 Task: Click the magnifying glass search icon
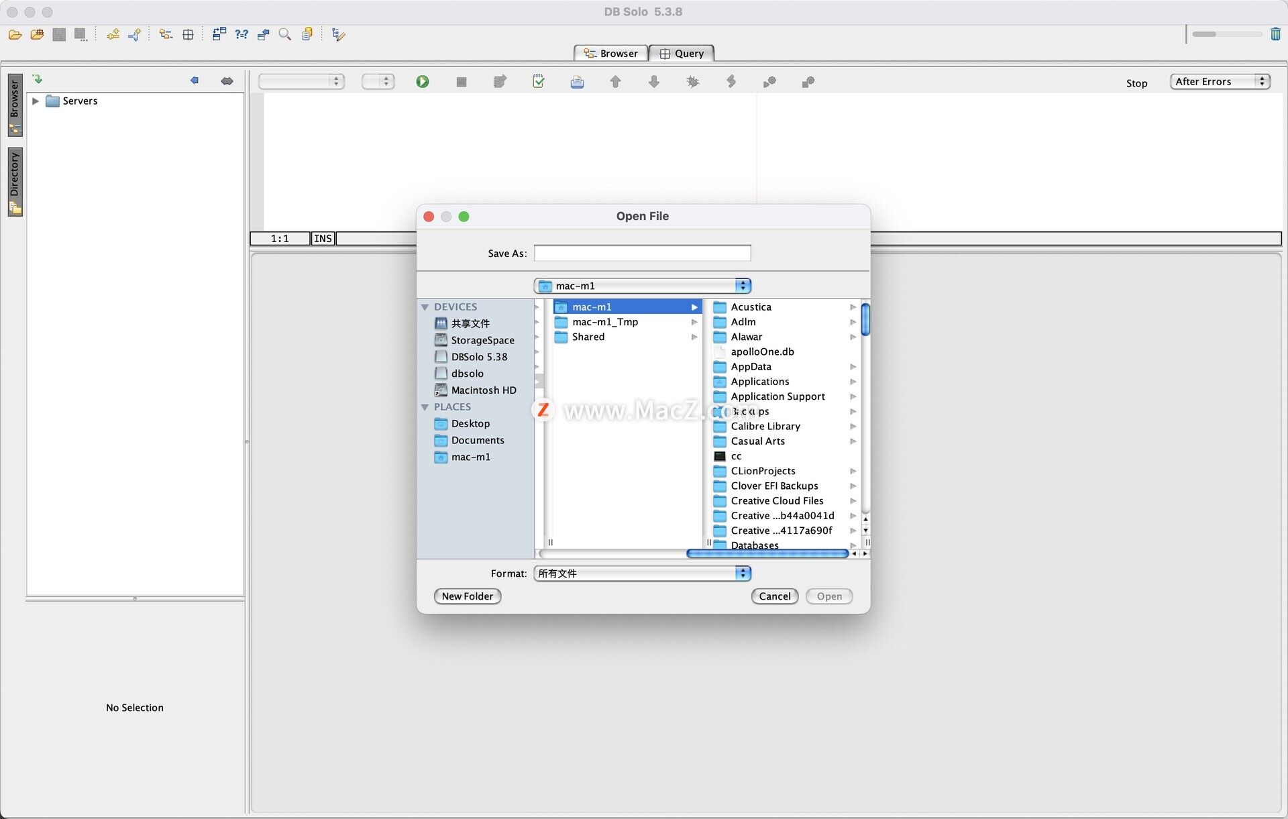click(x=285, y=35)
